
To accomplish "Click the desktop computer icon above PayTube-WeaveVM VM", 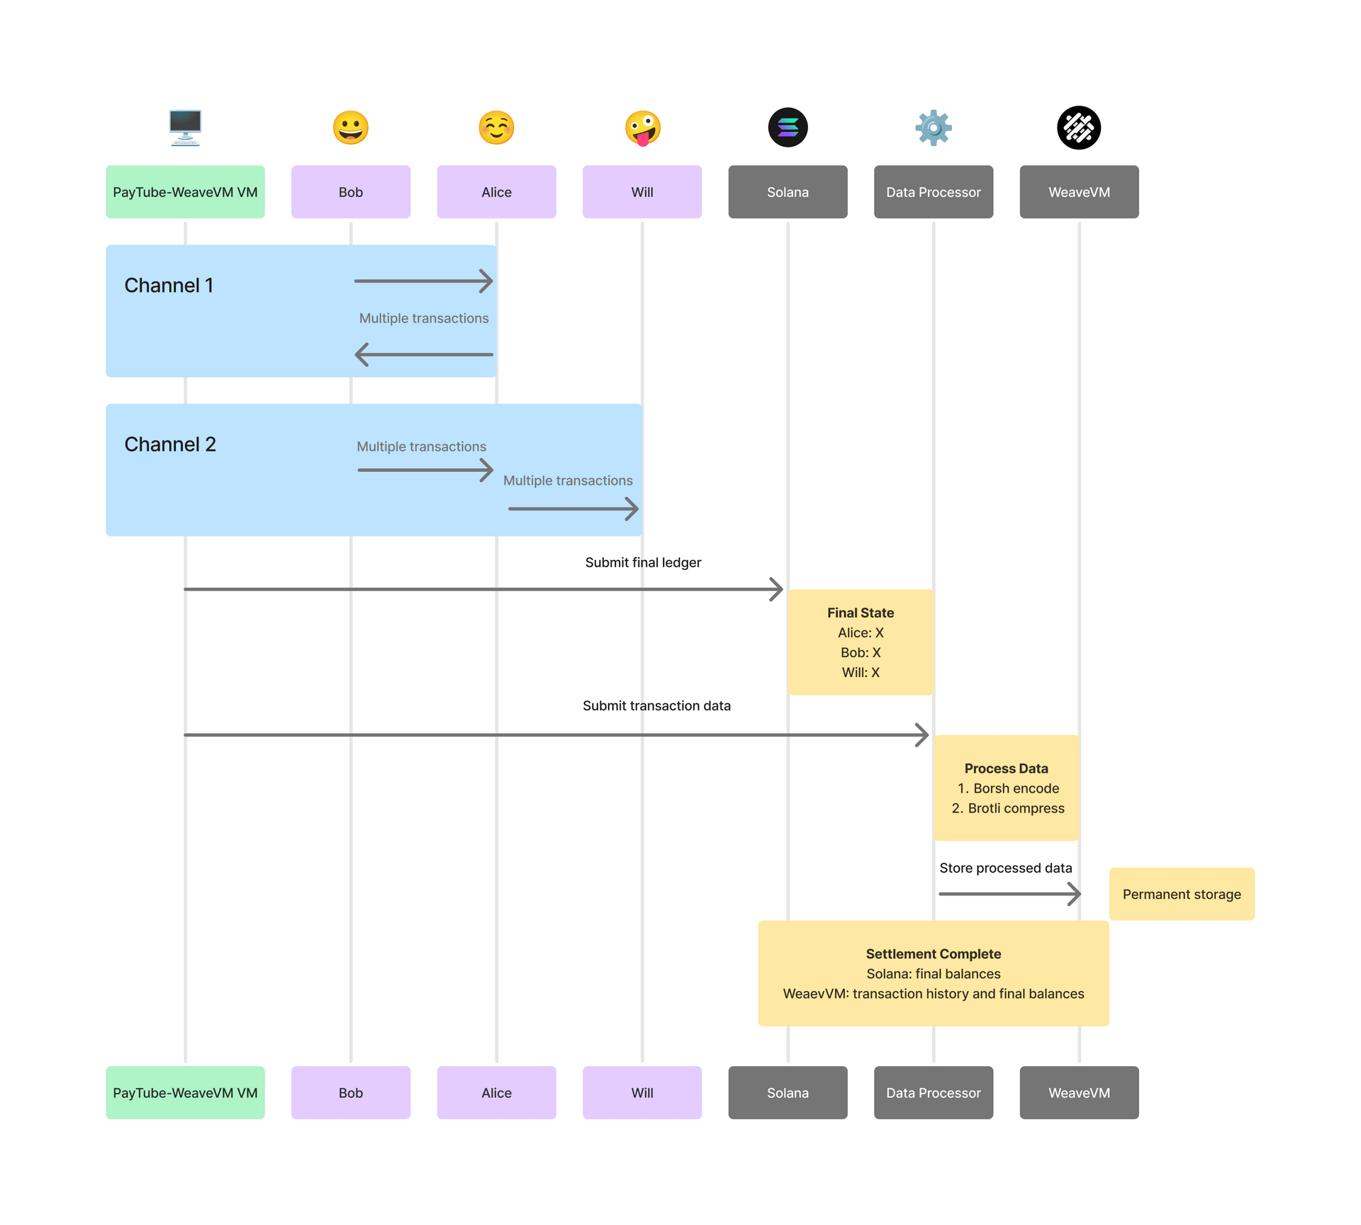I will click(185, 128).
